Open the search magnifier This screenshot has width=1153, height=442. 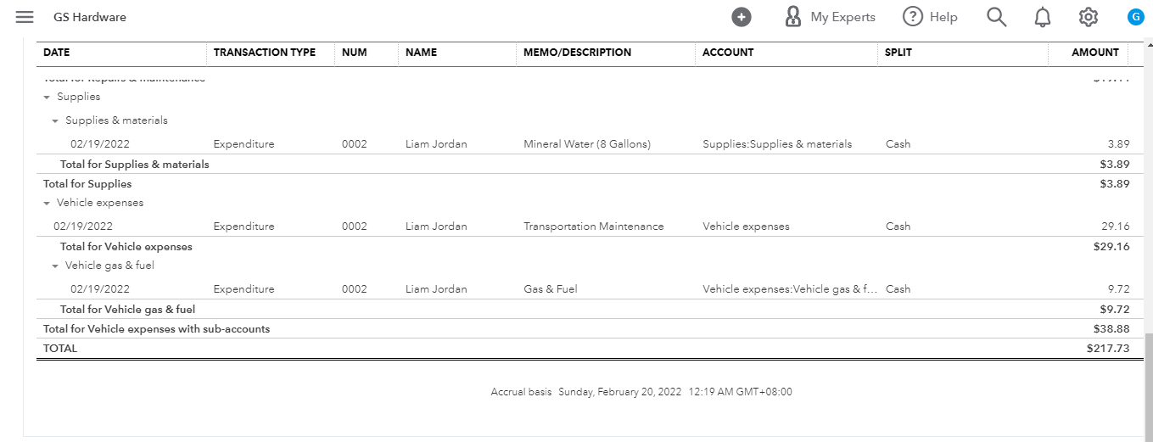pos(997,17)
